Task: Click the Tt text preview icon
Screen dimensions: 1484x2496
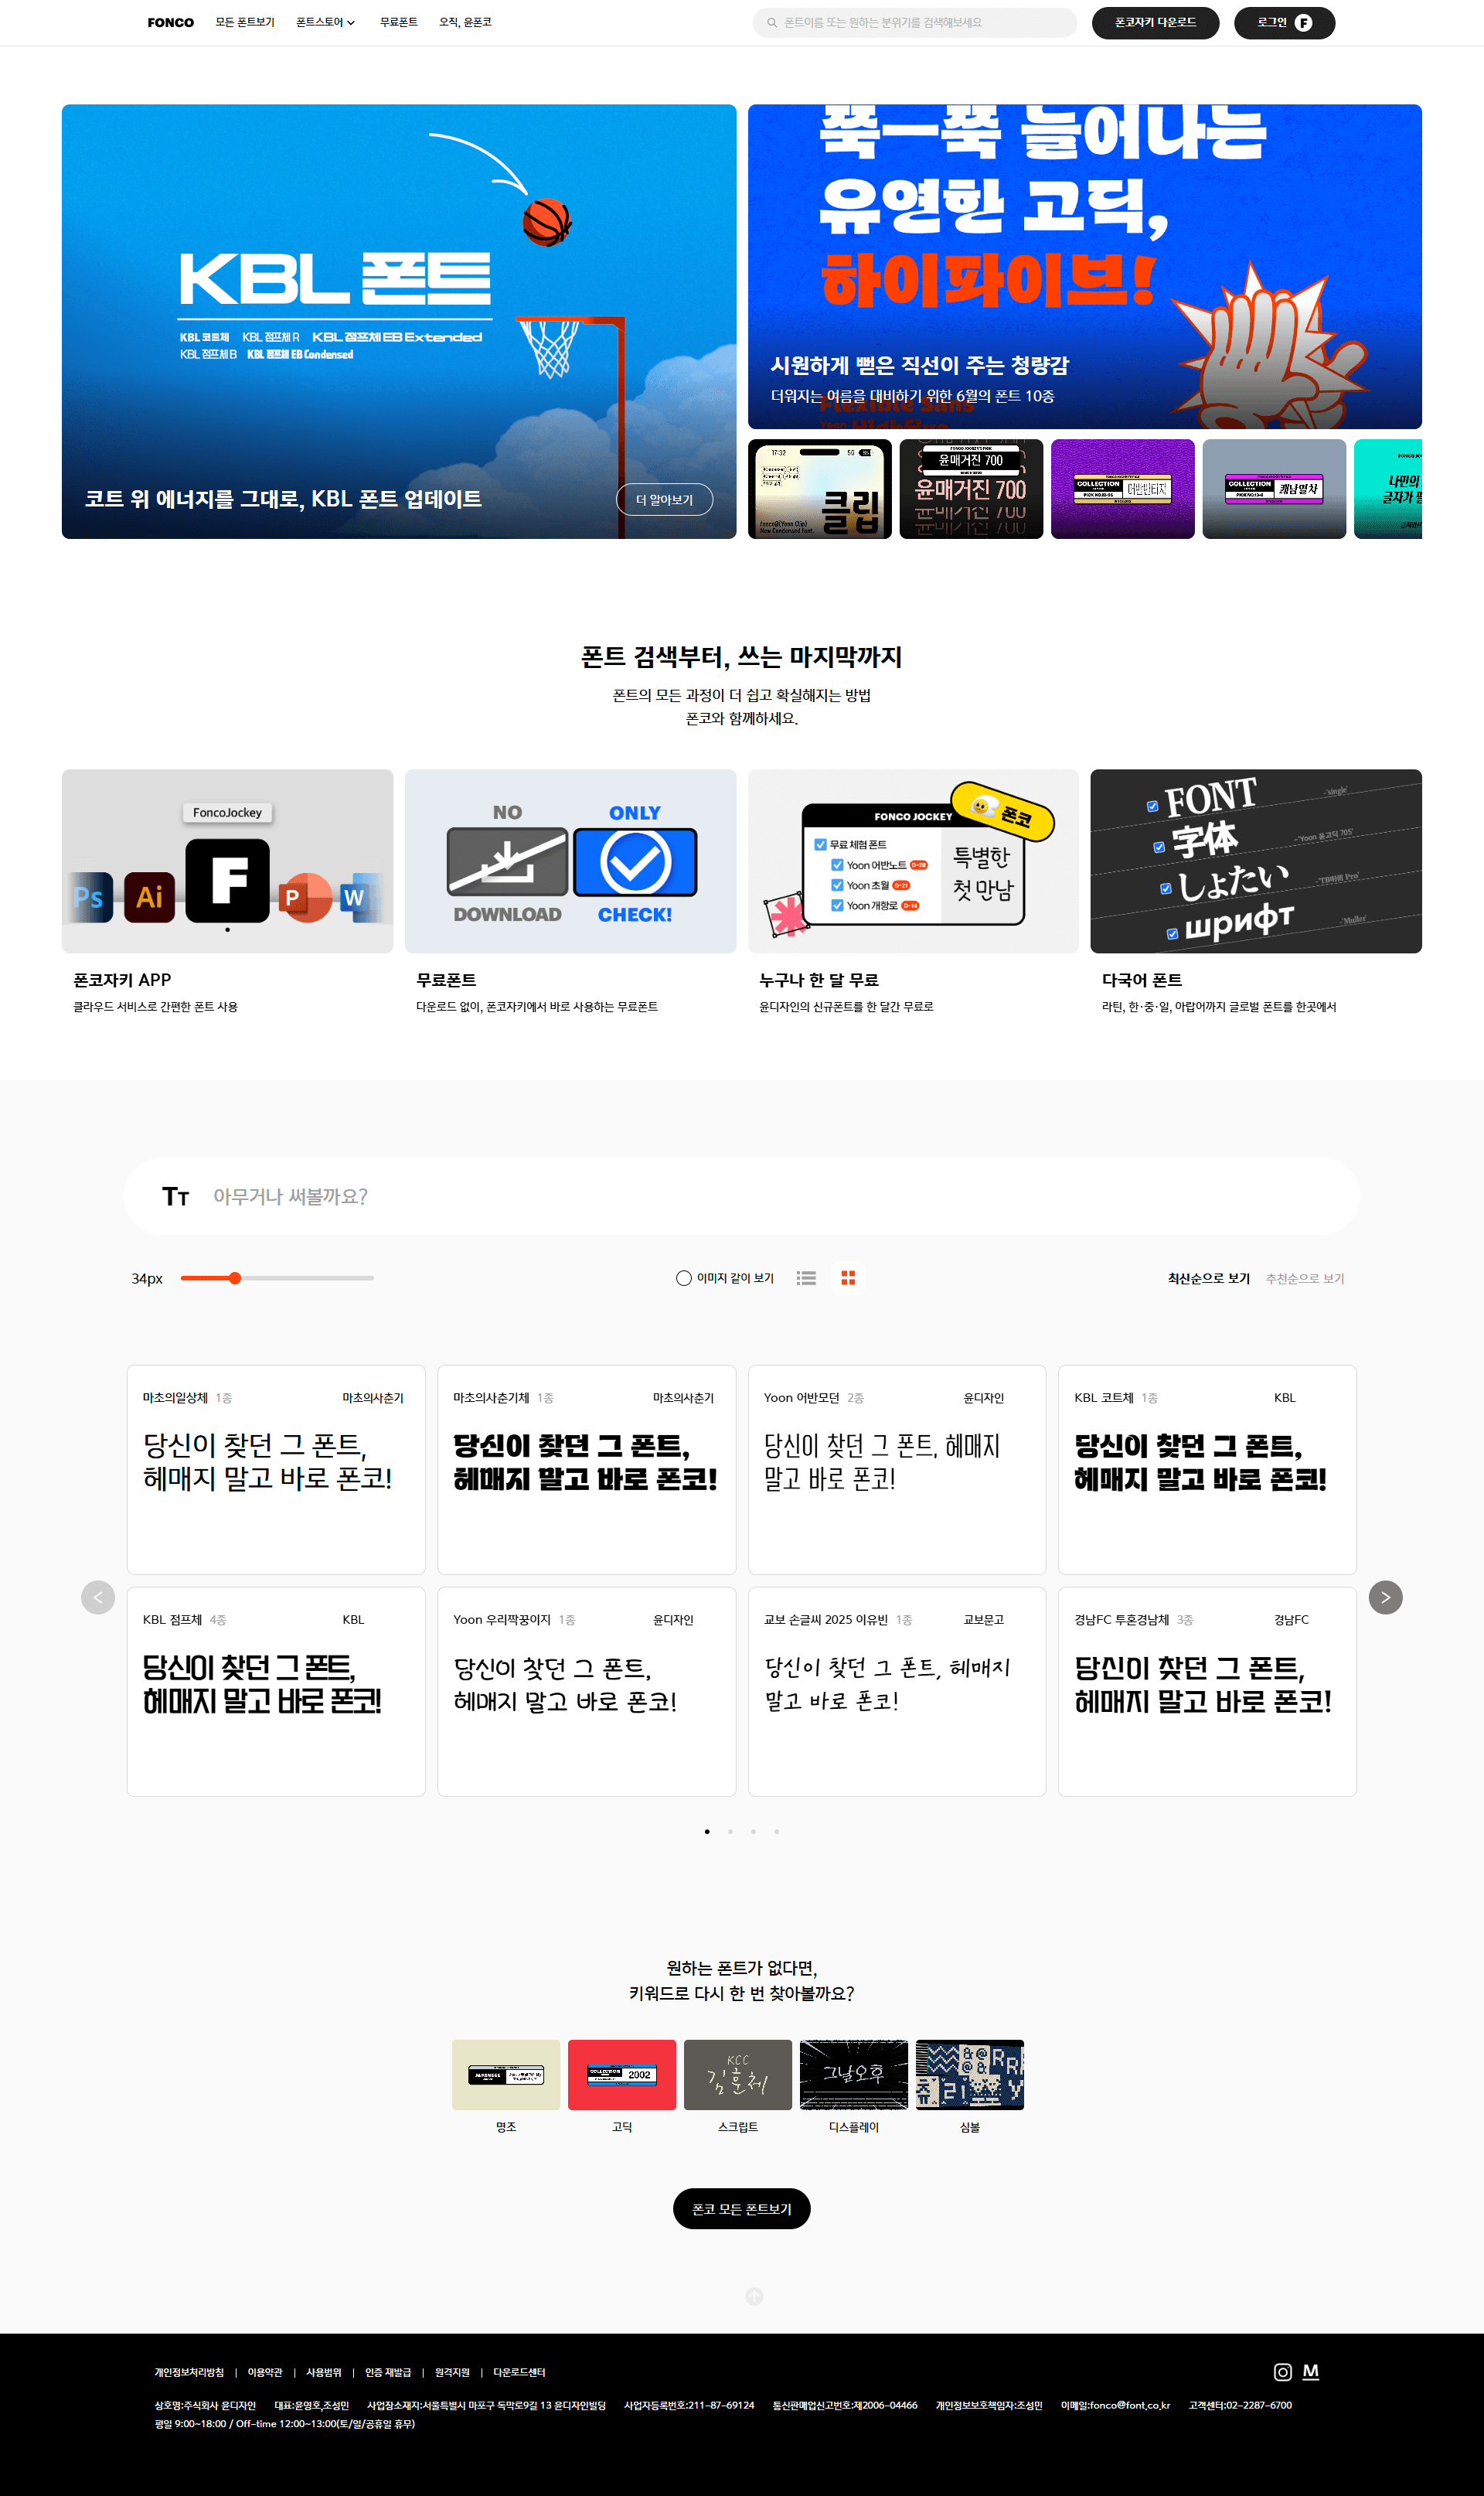Action: 176,1196
